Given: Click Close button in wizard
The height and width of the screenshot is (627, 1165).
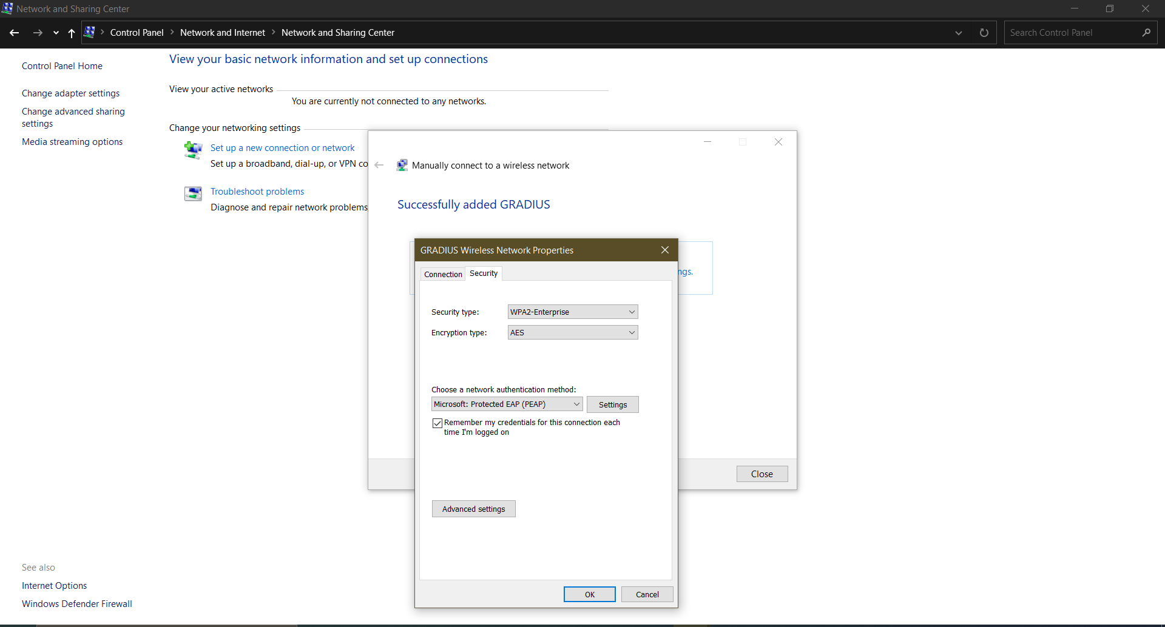Looking at the screenshot, I should [762, 474].
